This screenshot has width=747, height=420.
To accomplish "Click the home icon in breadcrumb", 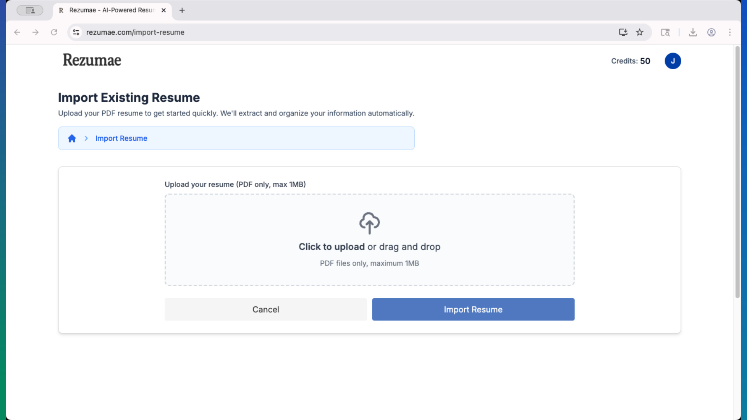I will tap(72, 138).
